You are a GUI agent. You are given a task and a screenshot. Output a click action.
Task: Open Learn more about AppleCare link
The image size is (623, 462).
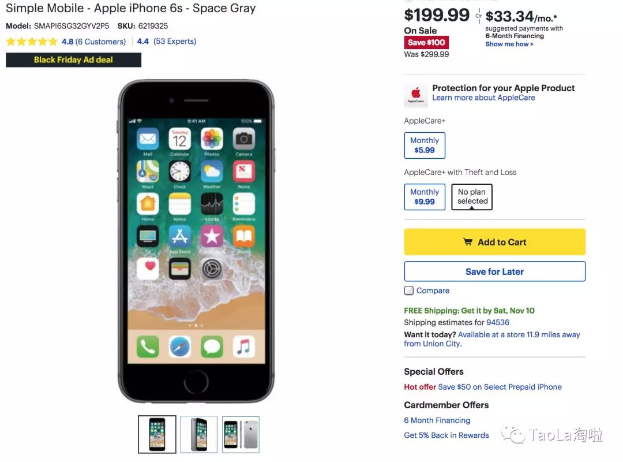click(483, 98)
